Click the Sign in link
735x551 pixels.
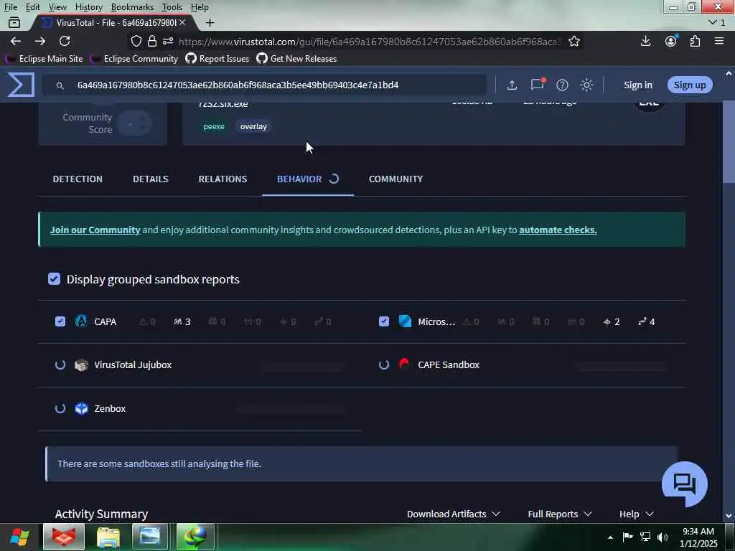coord(637,85)
